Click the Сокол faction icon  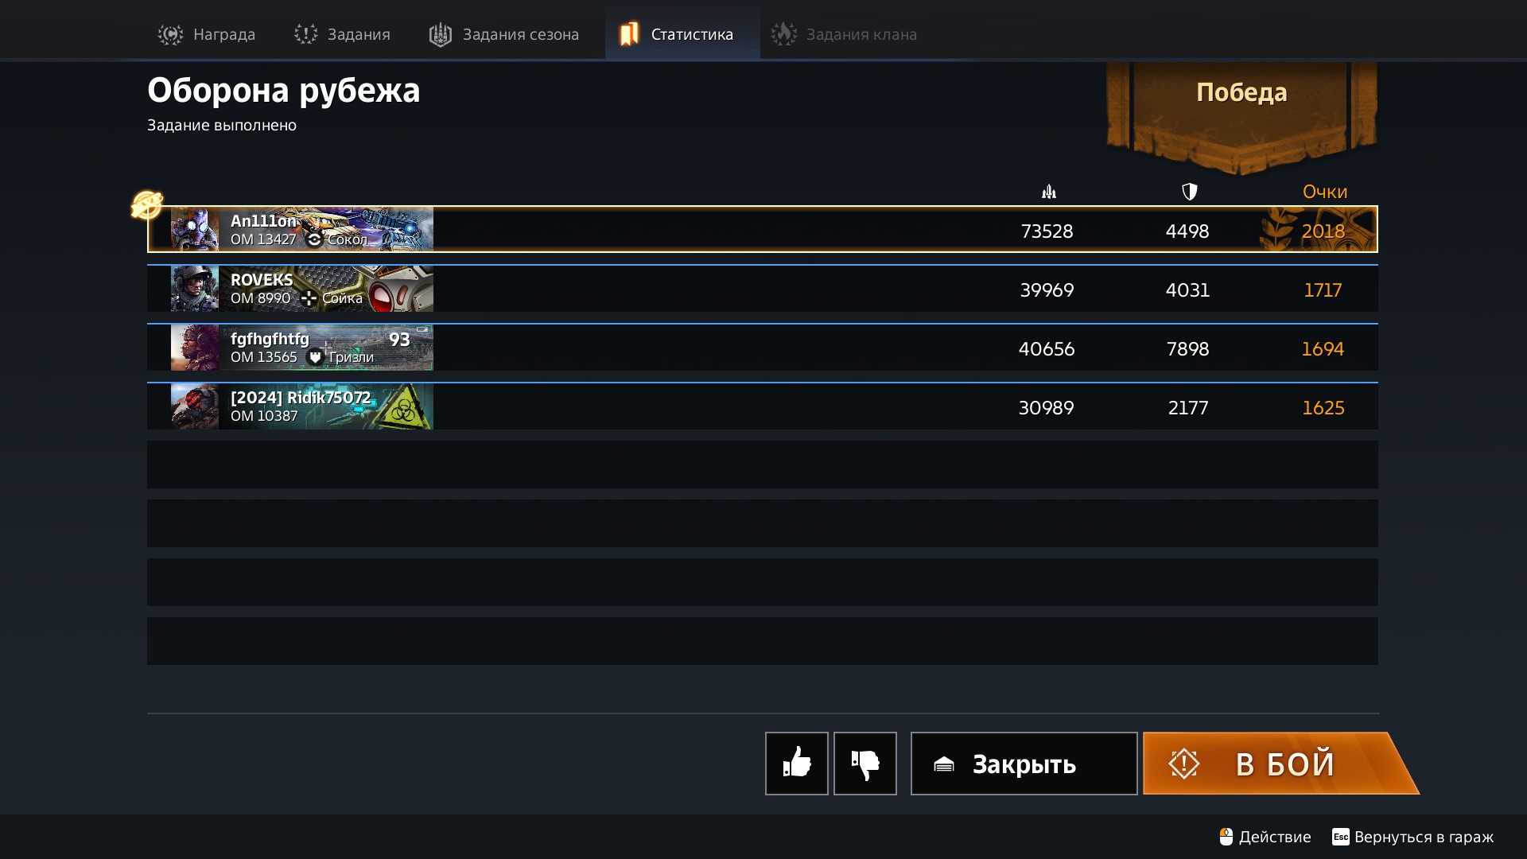(x=314, y=239)
